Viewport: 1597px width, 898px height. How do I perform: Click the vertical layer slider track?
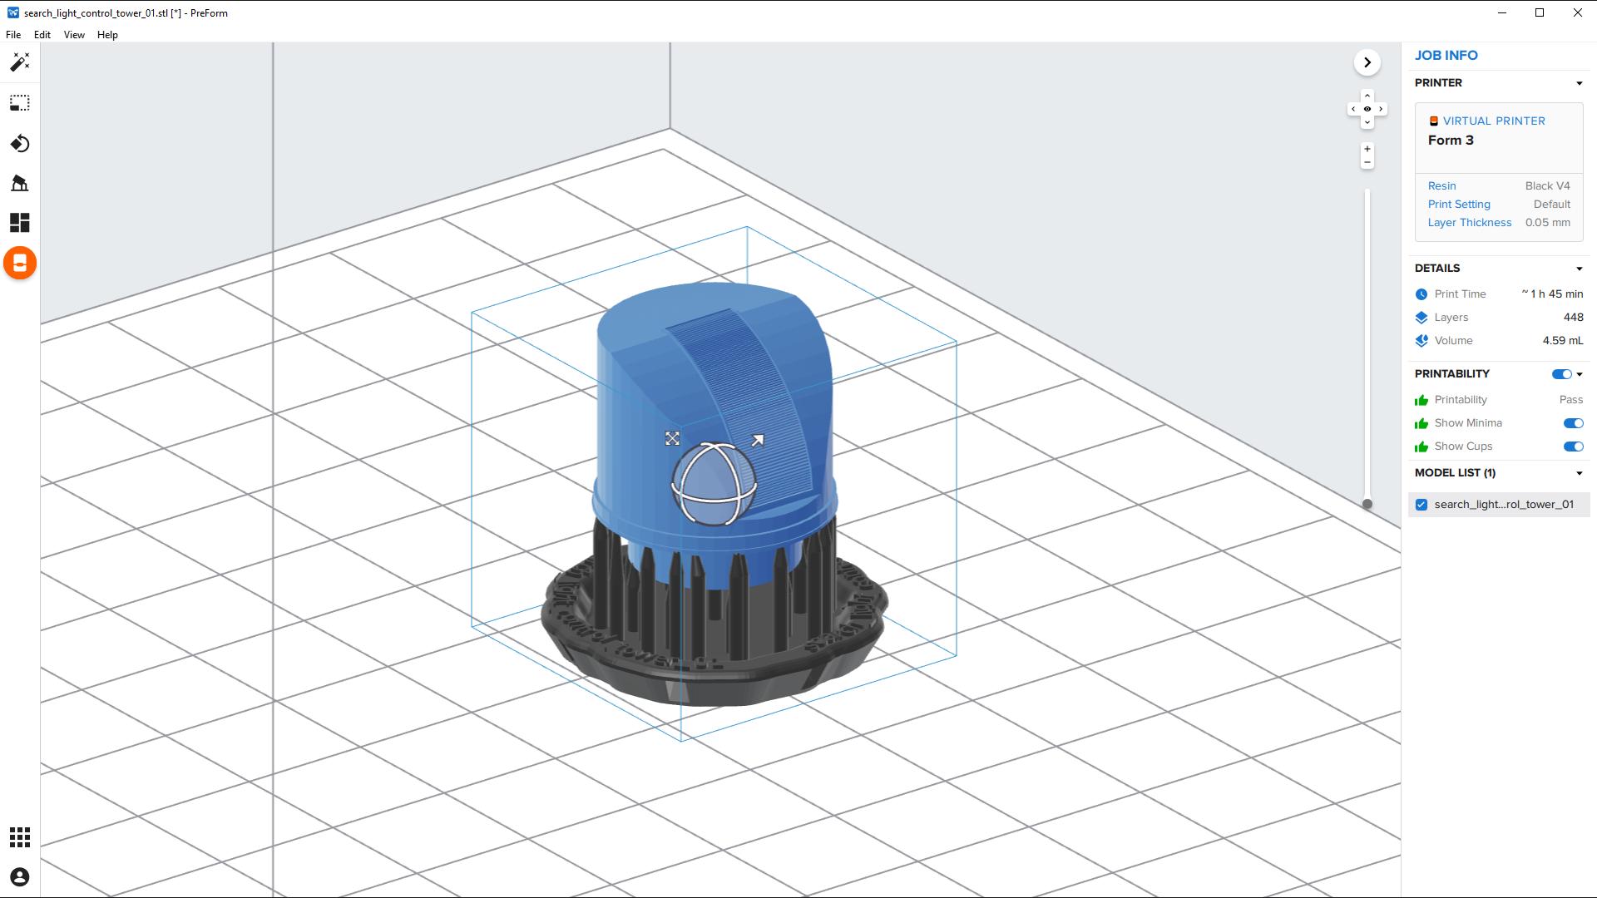pyautogui.click(x=1367, y=345)
